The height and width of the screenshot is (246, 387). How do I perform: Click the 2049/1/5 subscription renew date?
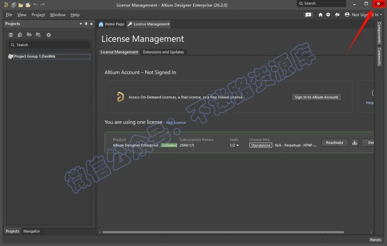pyautogui.click(x=187, y=145)
